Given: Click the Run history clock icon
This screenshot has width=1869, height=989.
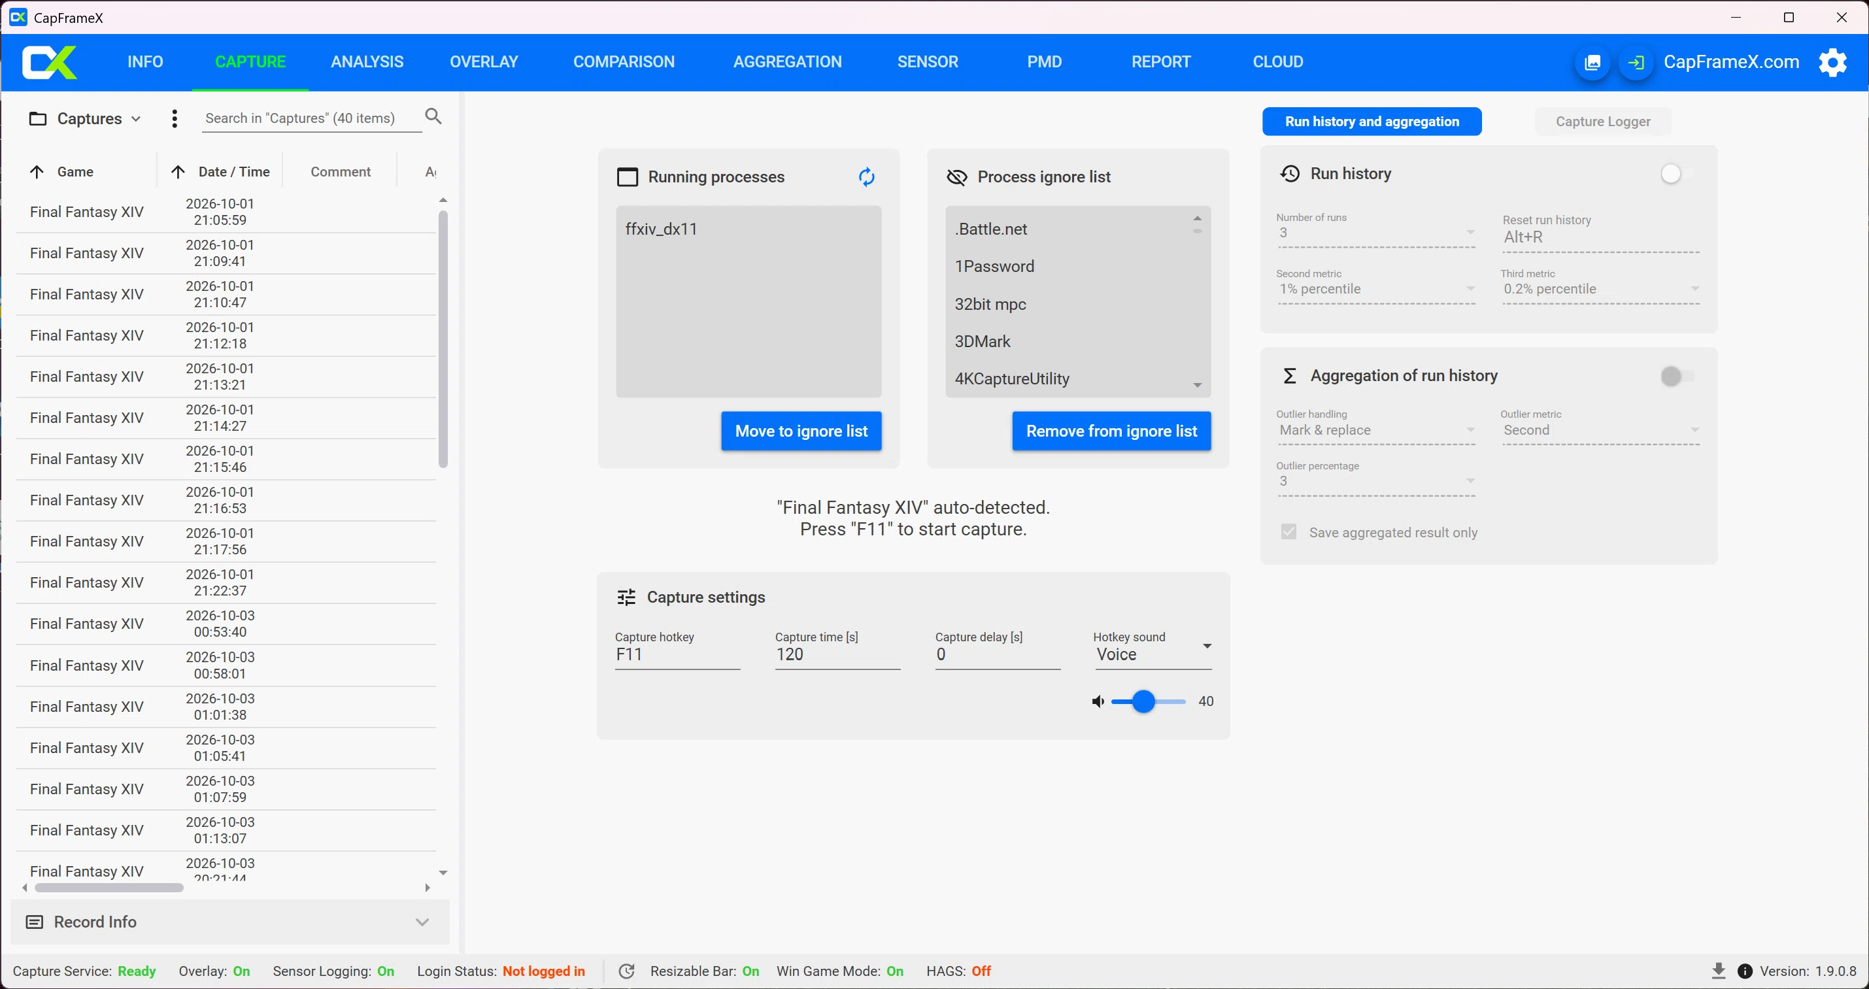Looking at the screenshot, I should click(1289, 173).
